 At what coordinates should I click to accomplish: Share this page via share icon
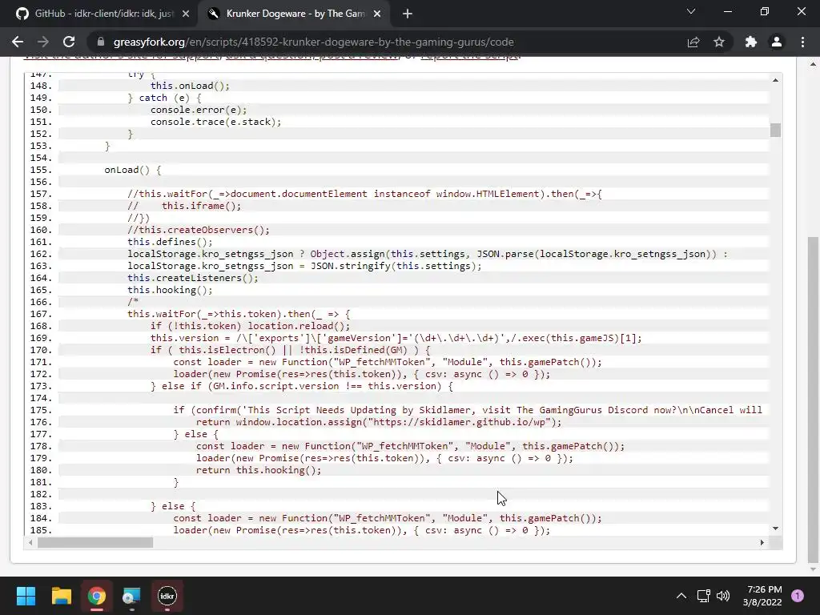(x=693, y=42)
